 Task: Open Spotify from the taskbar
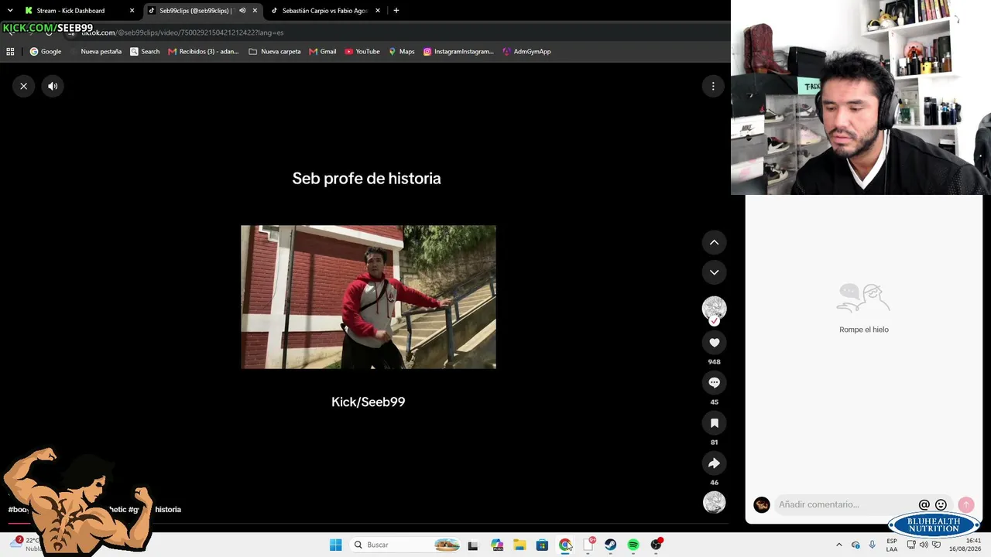click(x=633, y=545)
